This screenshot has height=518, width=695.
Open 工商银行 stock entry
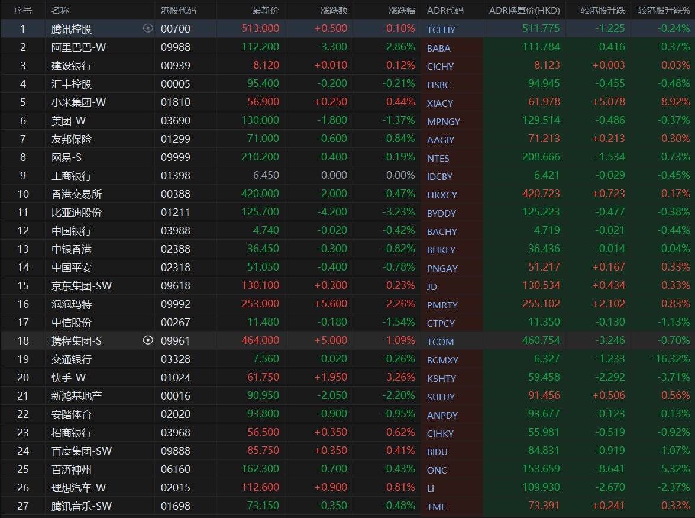[72, 176]
